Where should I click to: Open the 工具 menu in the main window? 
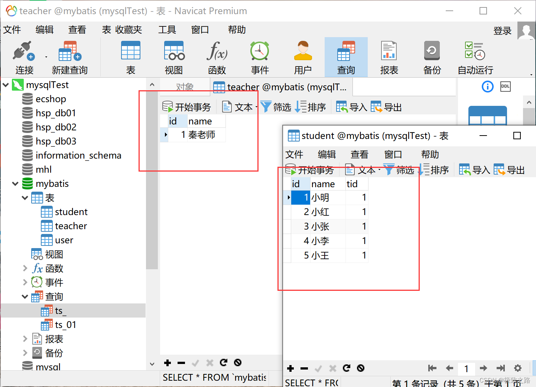[x=167, y=30]
